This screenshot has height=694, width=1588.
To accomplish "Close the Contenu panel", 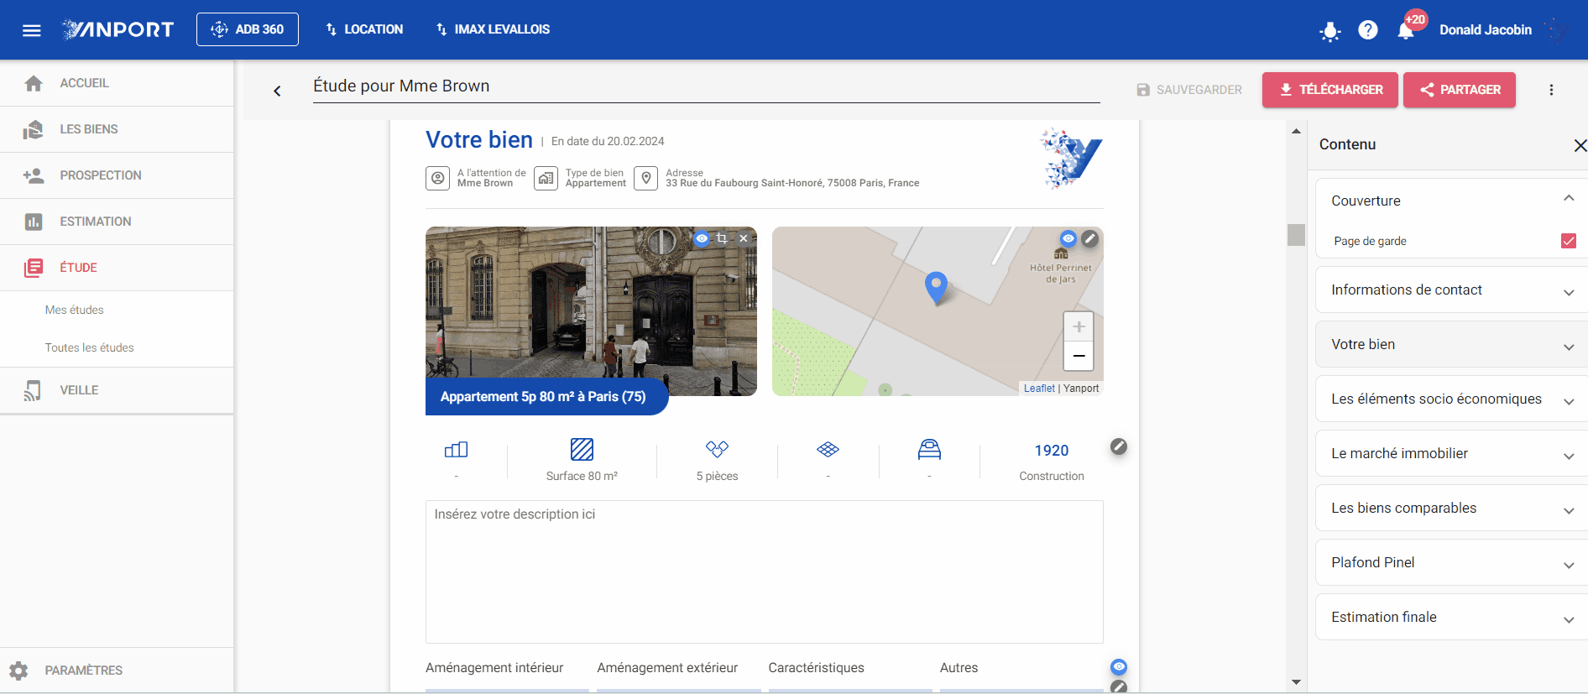I will [1580, 145].
